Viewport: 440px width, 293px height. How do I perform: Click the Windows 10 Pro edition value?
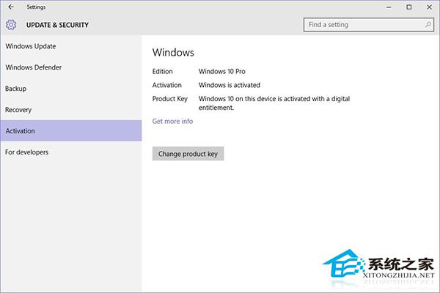222,72
